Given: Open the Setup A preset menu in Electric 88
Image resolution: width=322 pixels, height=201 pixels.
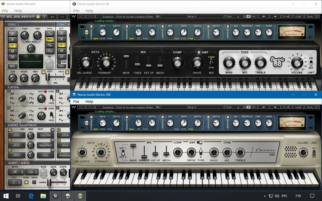Looking at the screenshot, I should tap(192, 17).
